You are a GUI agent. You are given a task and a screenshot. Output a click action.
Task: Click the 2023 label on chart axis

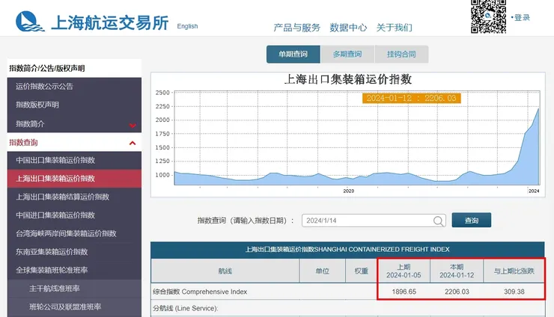(348, 191)
